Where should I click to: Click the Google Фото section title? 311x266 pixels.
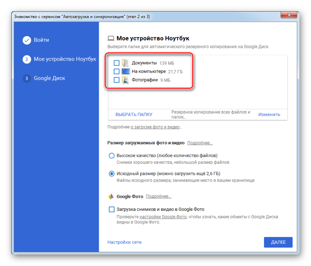tap(130, 196)
